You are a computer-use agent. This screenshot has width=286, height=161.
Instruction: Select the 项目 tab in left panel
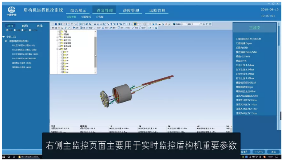(10, 26)
